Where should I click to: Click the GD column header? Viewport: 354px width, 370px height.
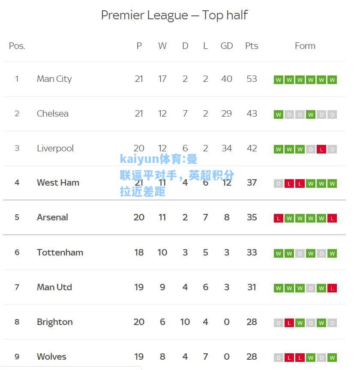[x=227, y=46]
